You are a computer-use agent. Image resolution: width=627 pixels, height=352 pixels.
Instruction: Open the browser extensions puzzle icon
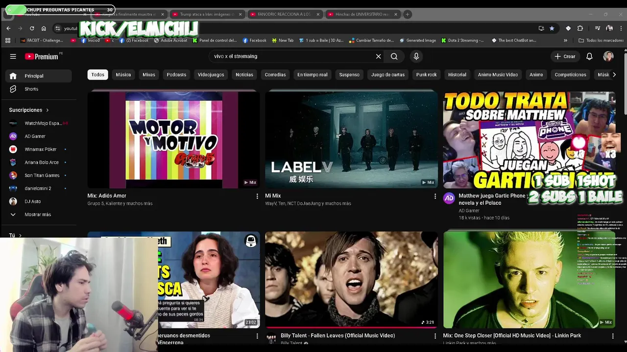580,28
